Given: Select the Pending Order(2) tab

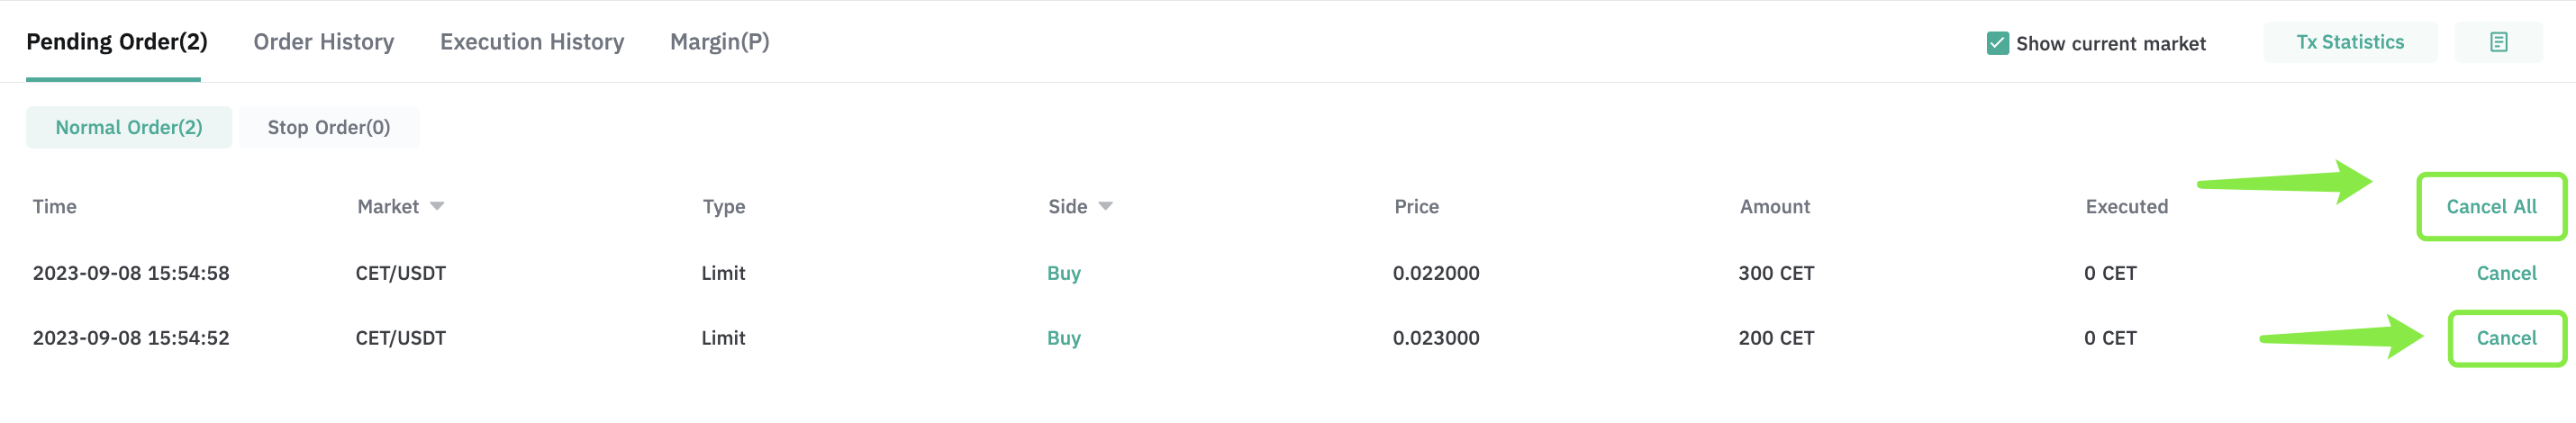Looking at the screenshot, I should coord(117,42).
